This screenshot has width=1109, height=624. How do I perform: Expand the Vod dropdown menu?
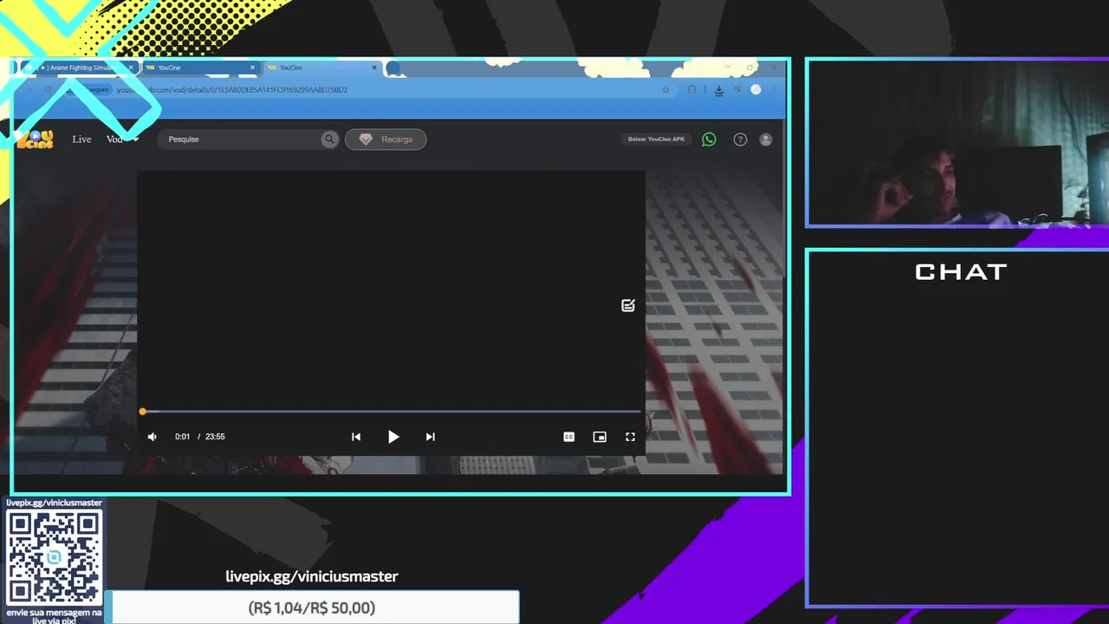(122, 139)
